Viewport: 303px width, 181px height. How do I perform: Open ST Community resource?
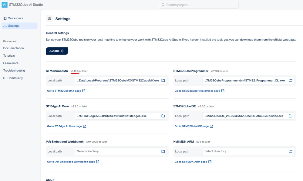pos(13,78)
